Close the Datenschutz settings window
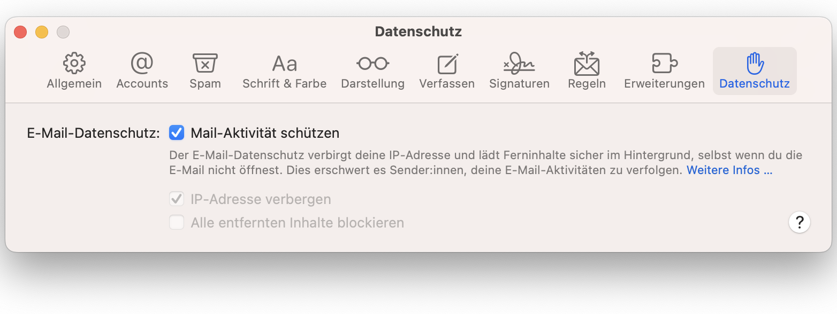This screenshot has width=837, height=314. point(20,32)
